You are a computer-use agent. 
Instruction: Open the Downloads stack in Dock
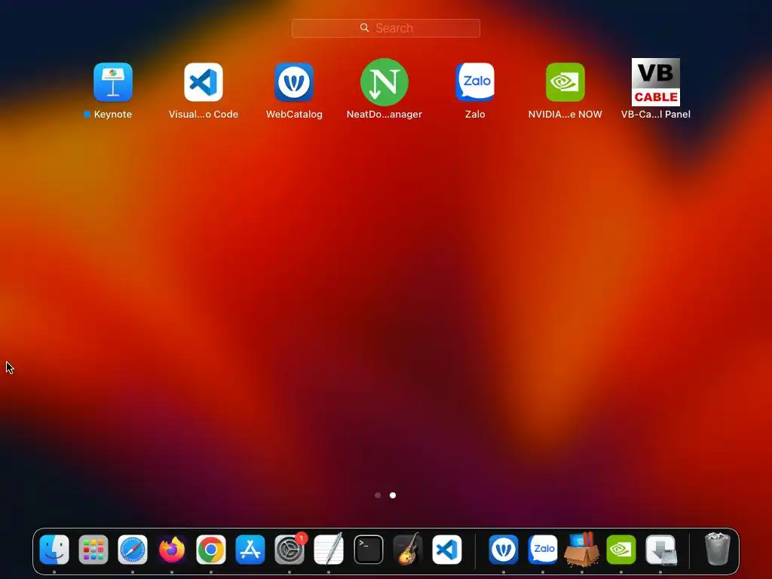660,550
